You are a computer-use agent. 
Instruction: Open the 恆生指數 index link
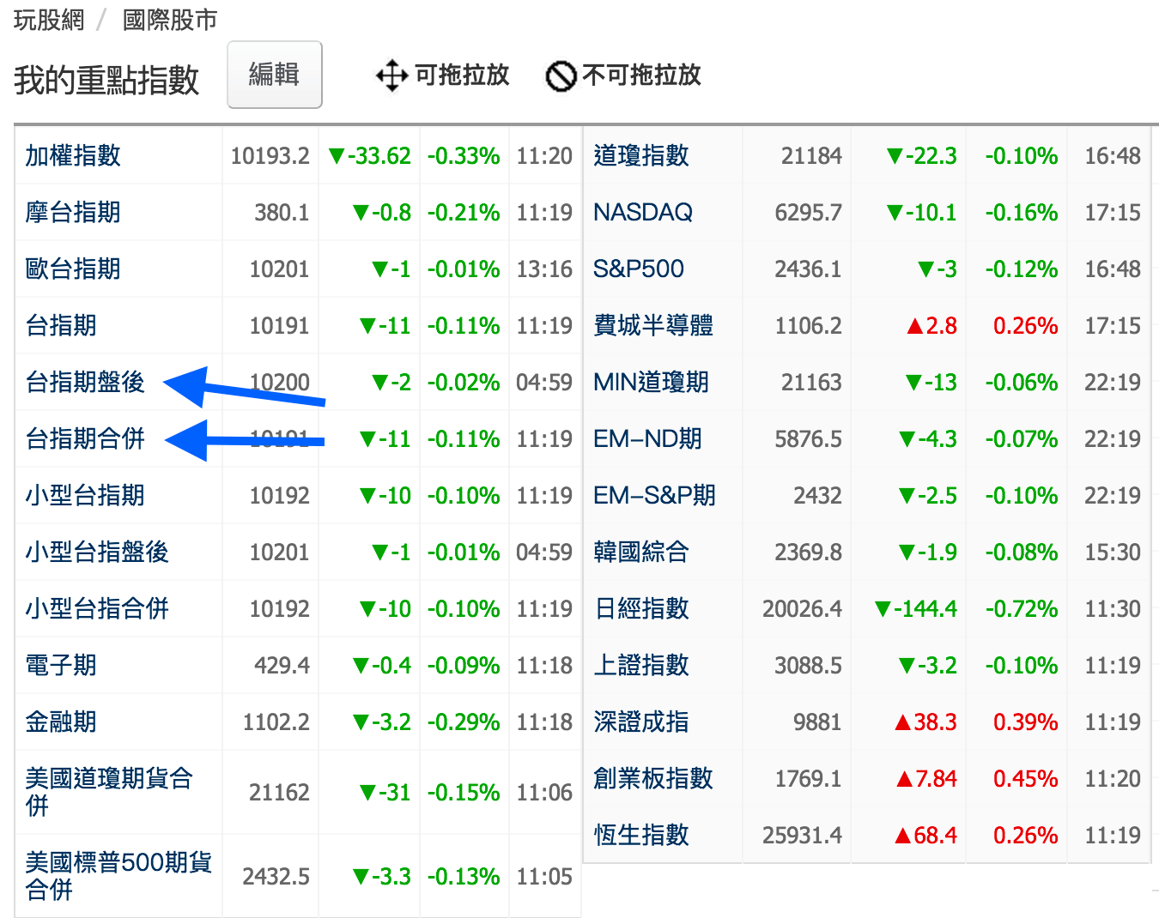[x=641, y=836]
